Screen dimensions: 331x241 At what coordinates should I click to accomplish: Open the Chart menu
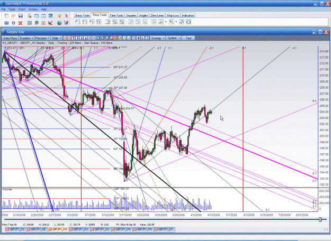(x=22, y=10)
